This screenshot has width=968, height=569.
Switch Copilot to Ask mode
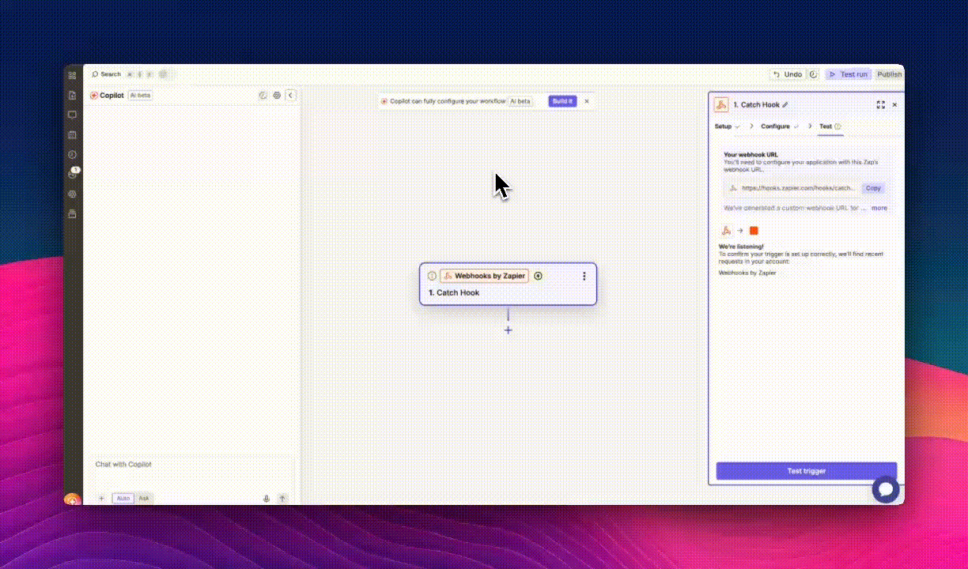(x=143, y=498)
